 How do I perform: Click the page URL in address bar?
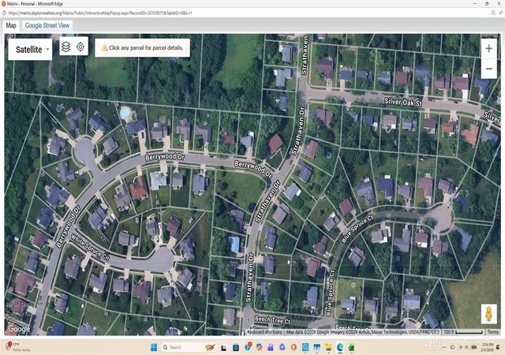pyautogui.click(x=100, y=13)
